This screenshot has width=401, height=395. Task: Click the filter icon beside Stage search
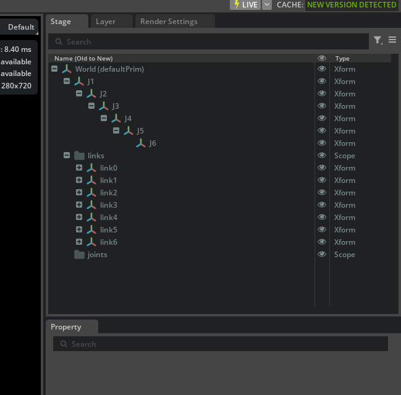click(x=378, y=40)
